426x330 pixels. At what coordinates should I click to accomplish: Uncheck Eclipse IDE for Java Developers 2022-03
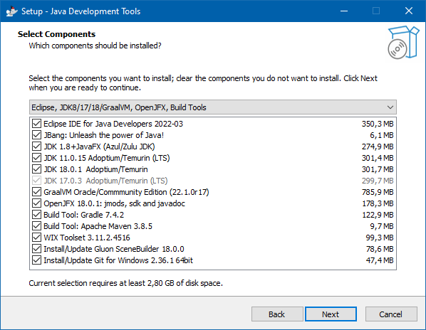[x=36, y=123]
